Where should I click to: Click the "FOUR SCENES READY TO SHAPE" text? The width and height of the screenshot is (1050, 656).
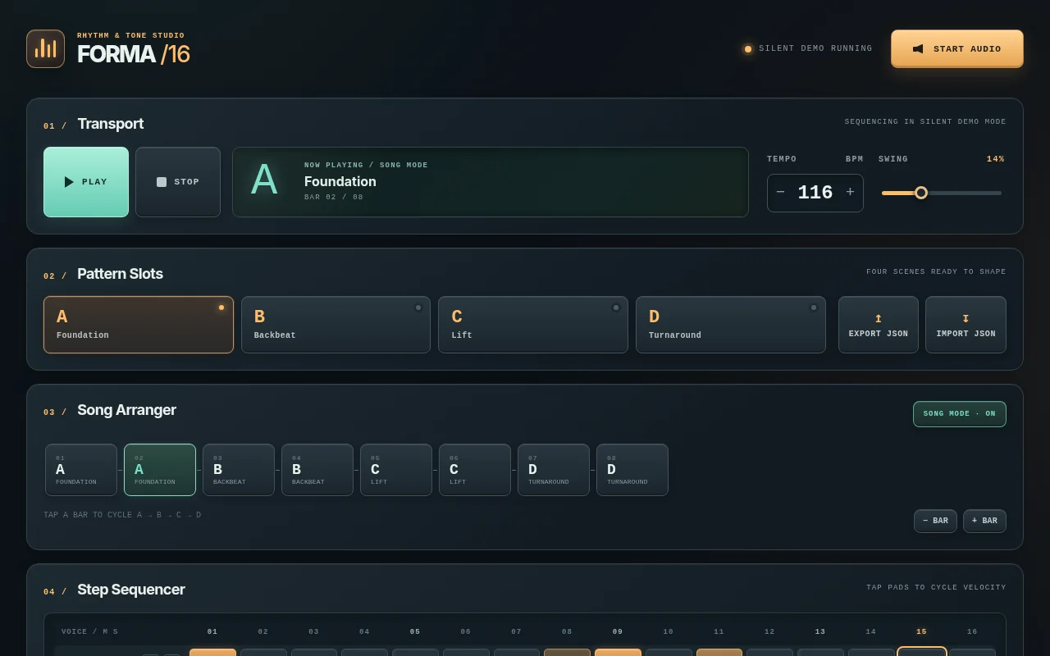tap(936, 272)
